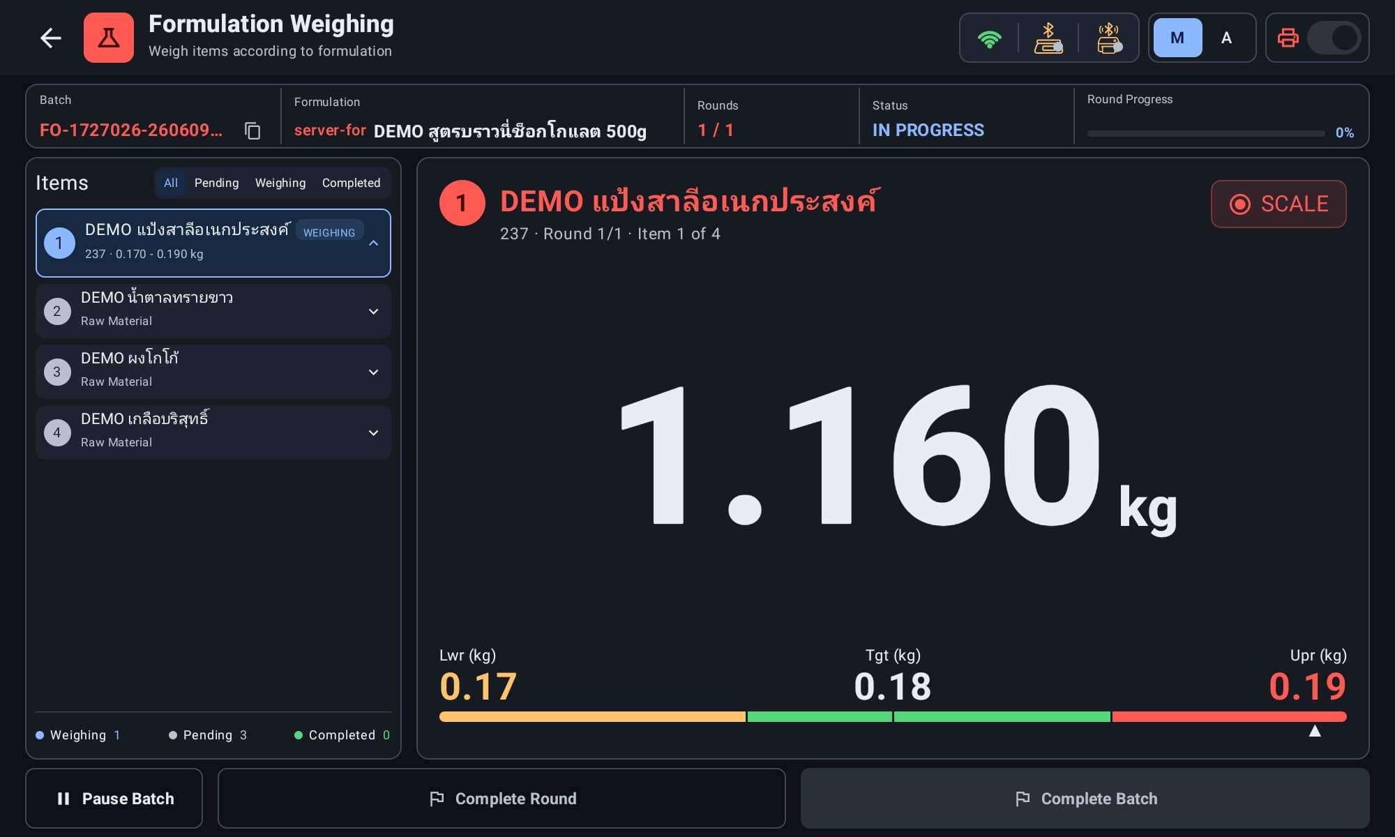1395x837 pixels.
Task: Click the Rounds value 1 / 1
Action: (x=716, y=130)
